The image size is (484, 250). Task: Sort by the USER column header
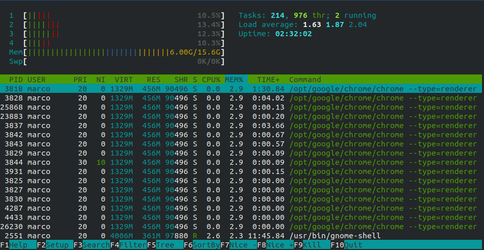pyautogui.click(x=36, y=80)
